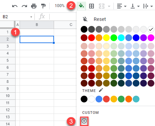Pick the green theme color swatch
The image size is (155, 126).
tap(121, 99)
